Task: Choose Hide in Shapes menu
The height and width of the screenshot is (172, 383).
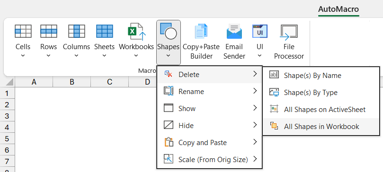Action: click(210, 126)
